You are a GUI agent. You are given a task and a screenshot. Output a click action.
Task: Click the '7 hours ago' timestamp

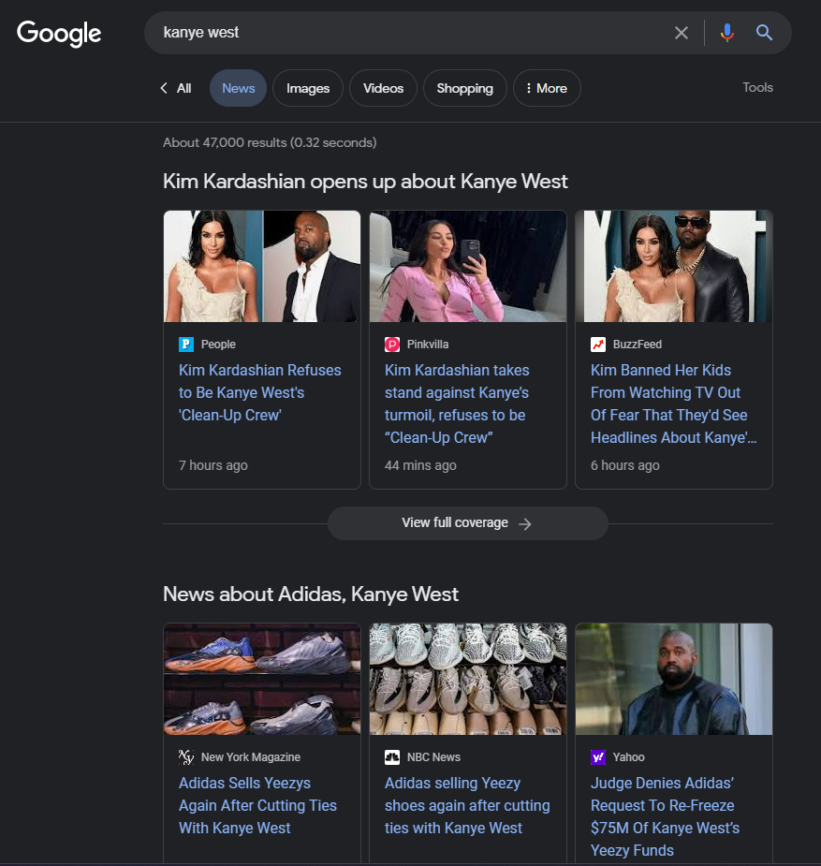click(x=213, y=465)
